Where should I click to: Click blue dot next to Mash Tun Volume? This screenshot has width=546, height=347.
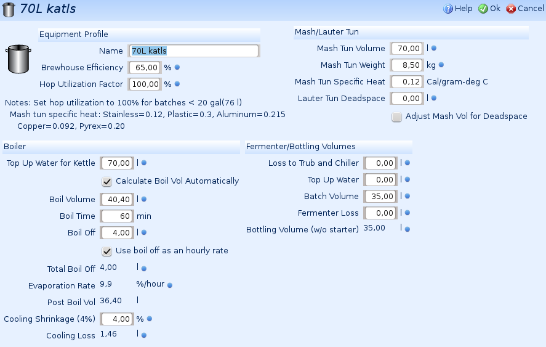pyautogui.click(x=434, y=48)
